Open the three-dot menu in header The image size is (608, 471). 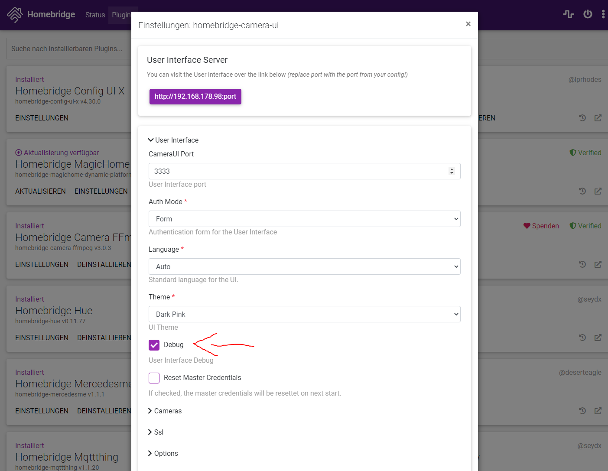[x=603, y=14]
